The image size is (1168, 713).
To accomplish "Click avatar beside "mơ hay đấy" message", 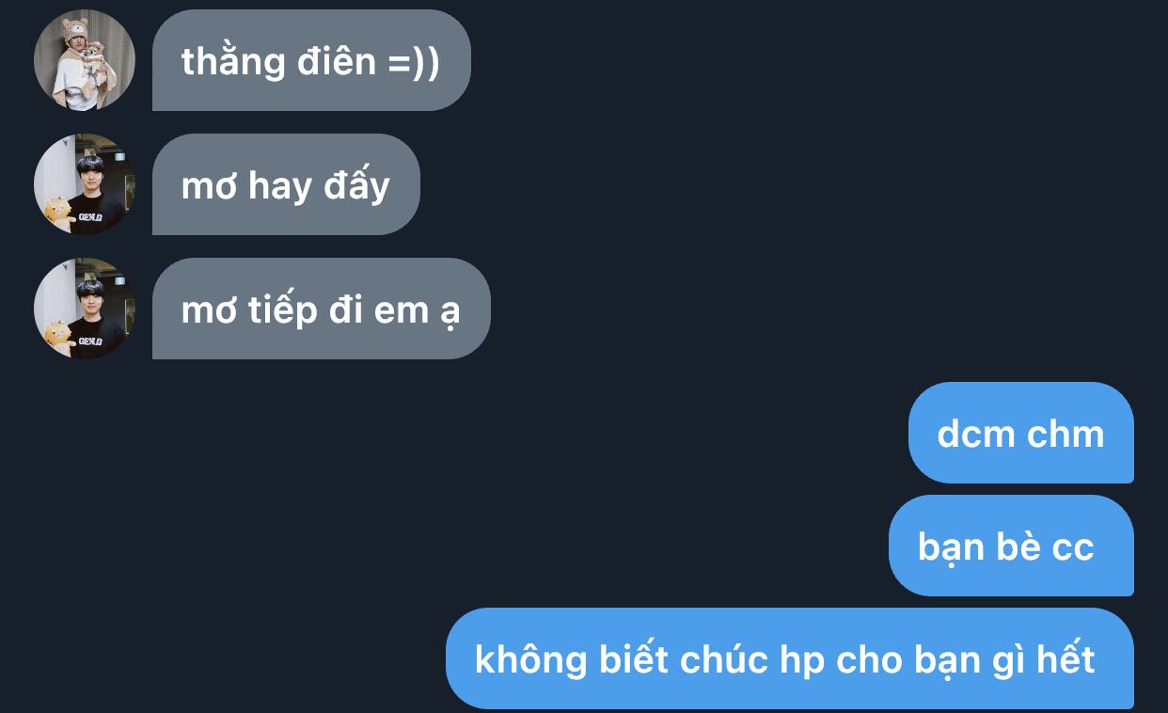I will (85, 184).
